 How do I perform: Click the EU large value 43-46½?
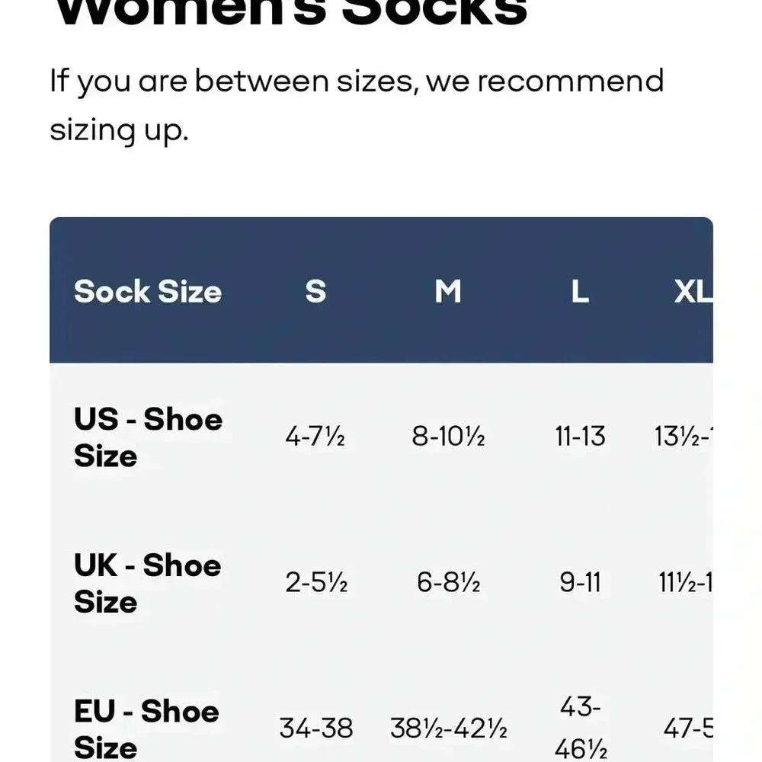coord(581,728)
